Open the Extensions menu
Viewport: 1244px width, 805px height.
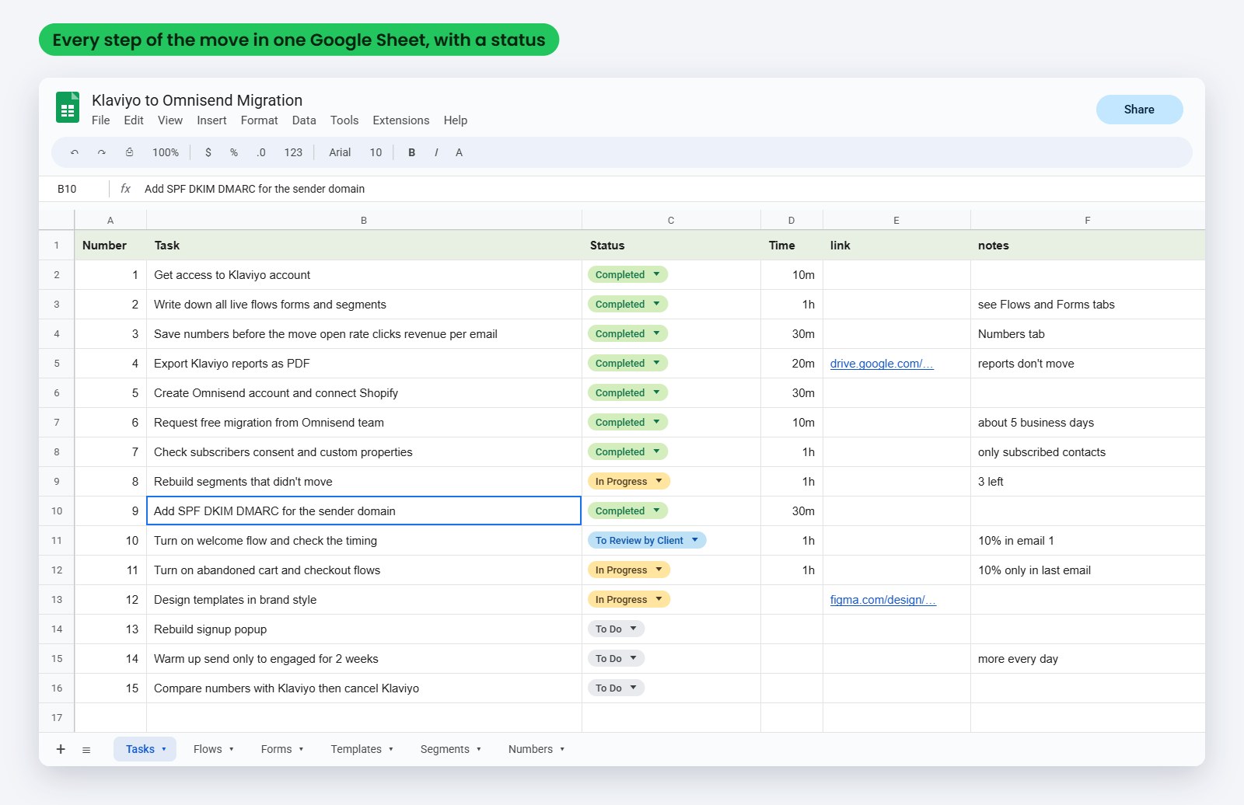pos(401,120)
